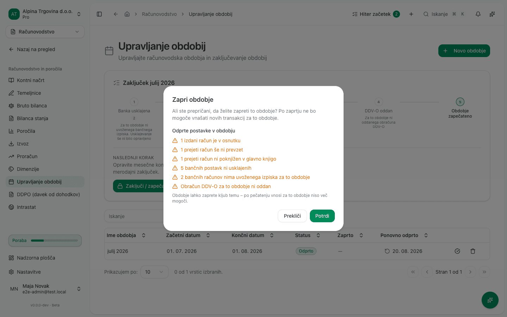Screen dimensions: 507x317
Task: Delete julij 2026 period with trash icon
Action: pos(473,251)
